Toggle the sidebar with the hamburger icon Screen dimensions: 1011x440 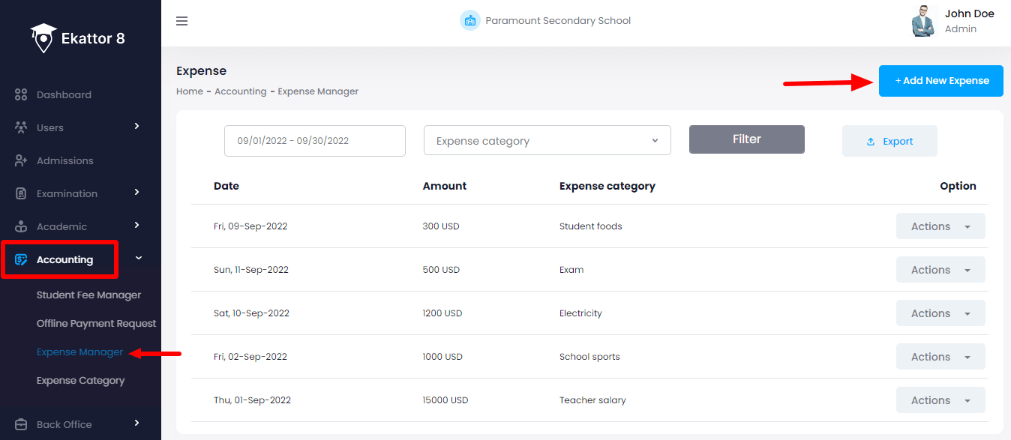coord(181,21)
